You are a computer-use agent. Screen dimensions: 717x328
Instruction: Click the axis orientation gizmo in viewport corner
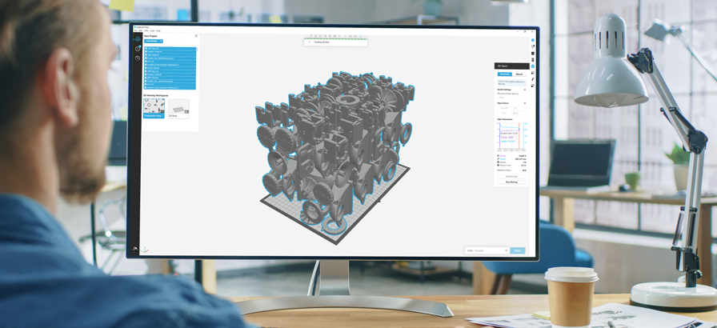click(x=146, y=250)
